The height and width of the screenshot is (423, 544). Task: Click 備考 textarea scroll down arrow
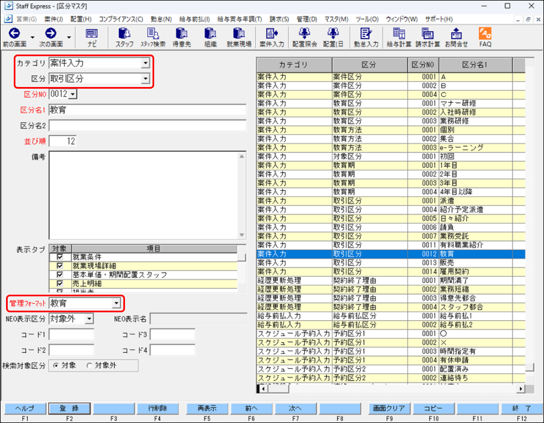coord(242,235)
